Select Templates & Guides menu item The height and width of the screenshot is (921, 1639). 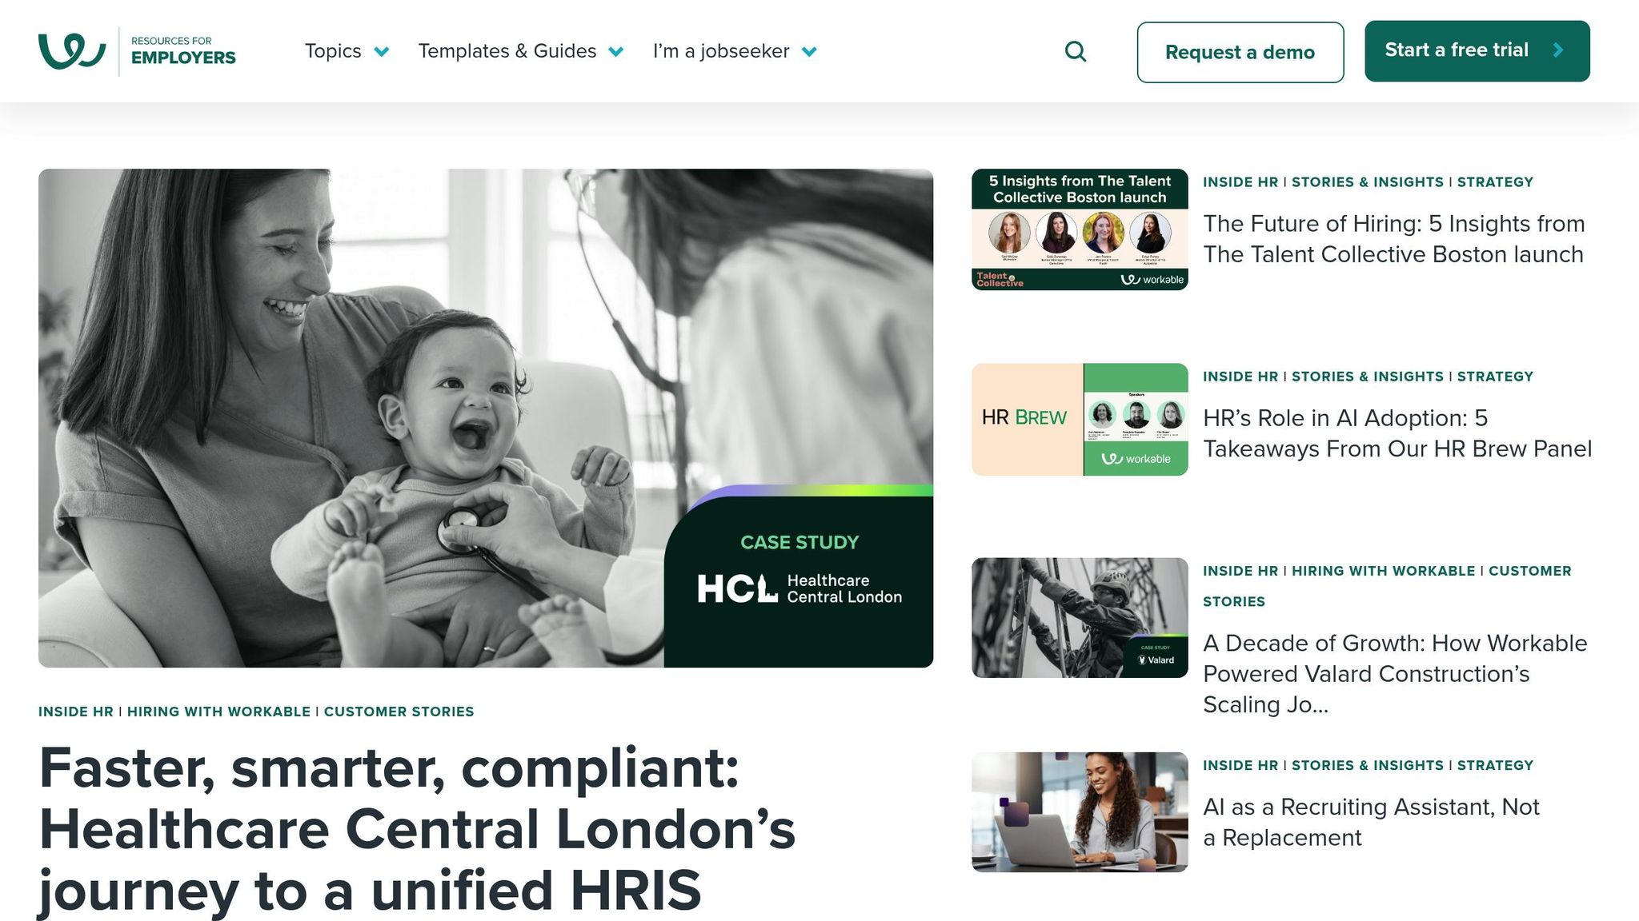click(x=507, y=51)
